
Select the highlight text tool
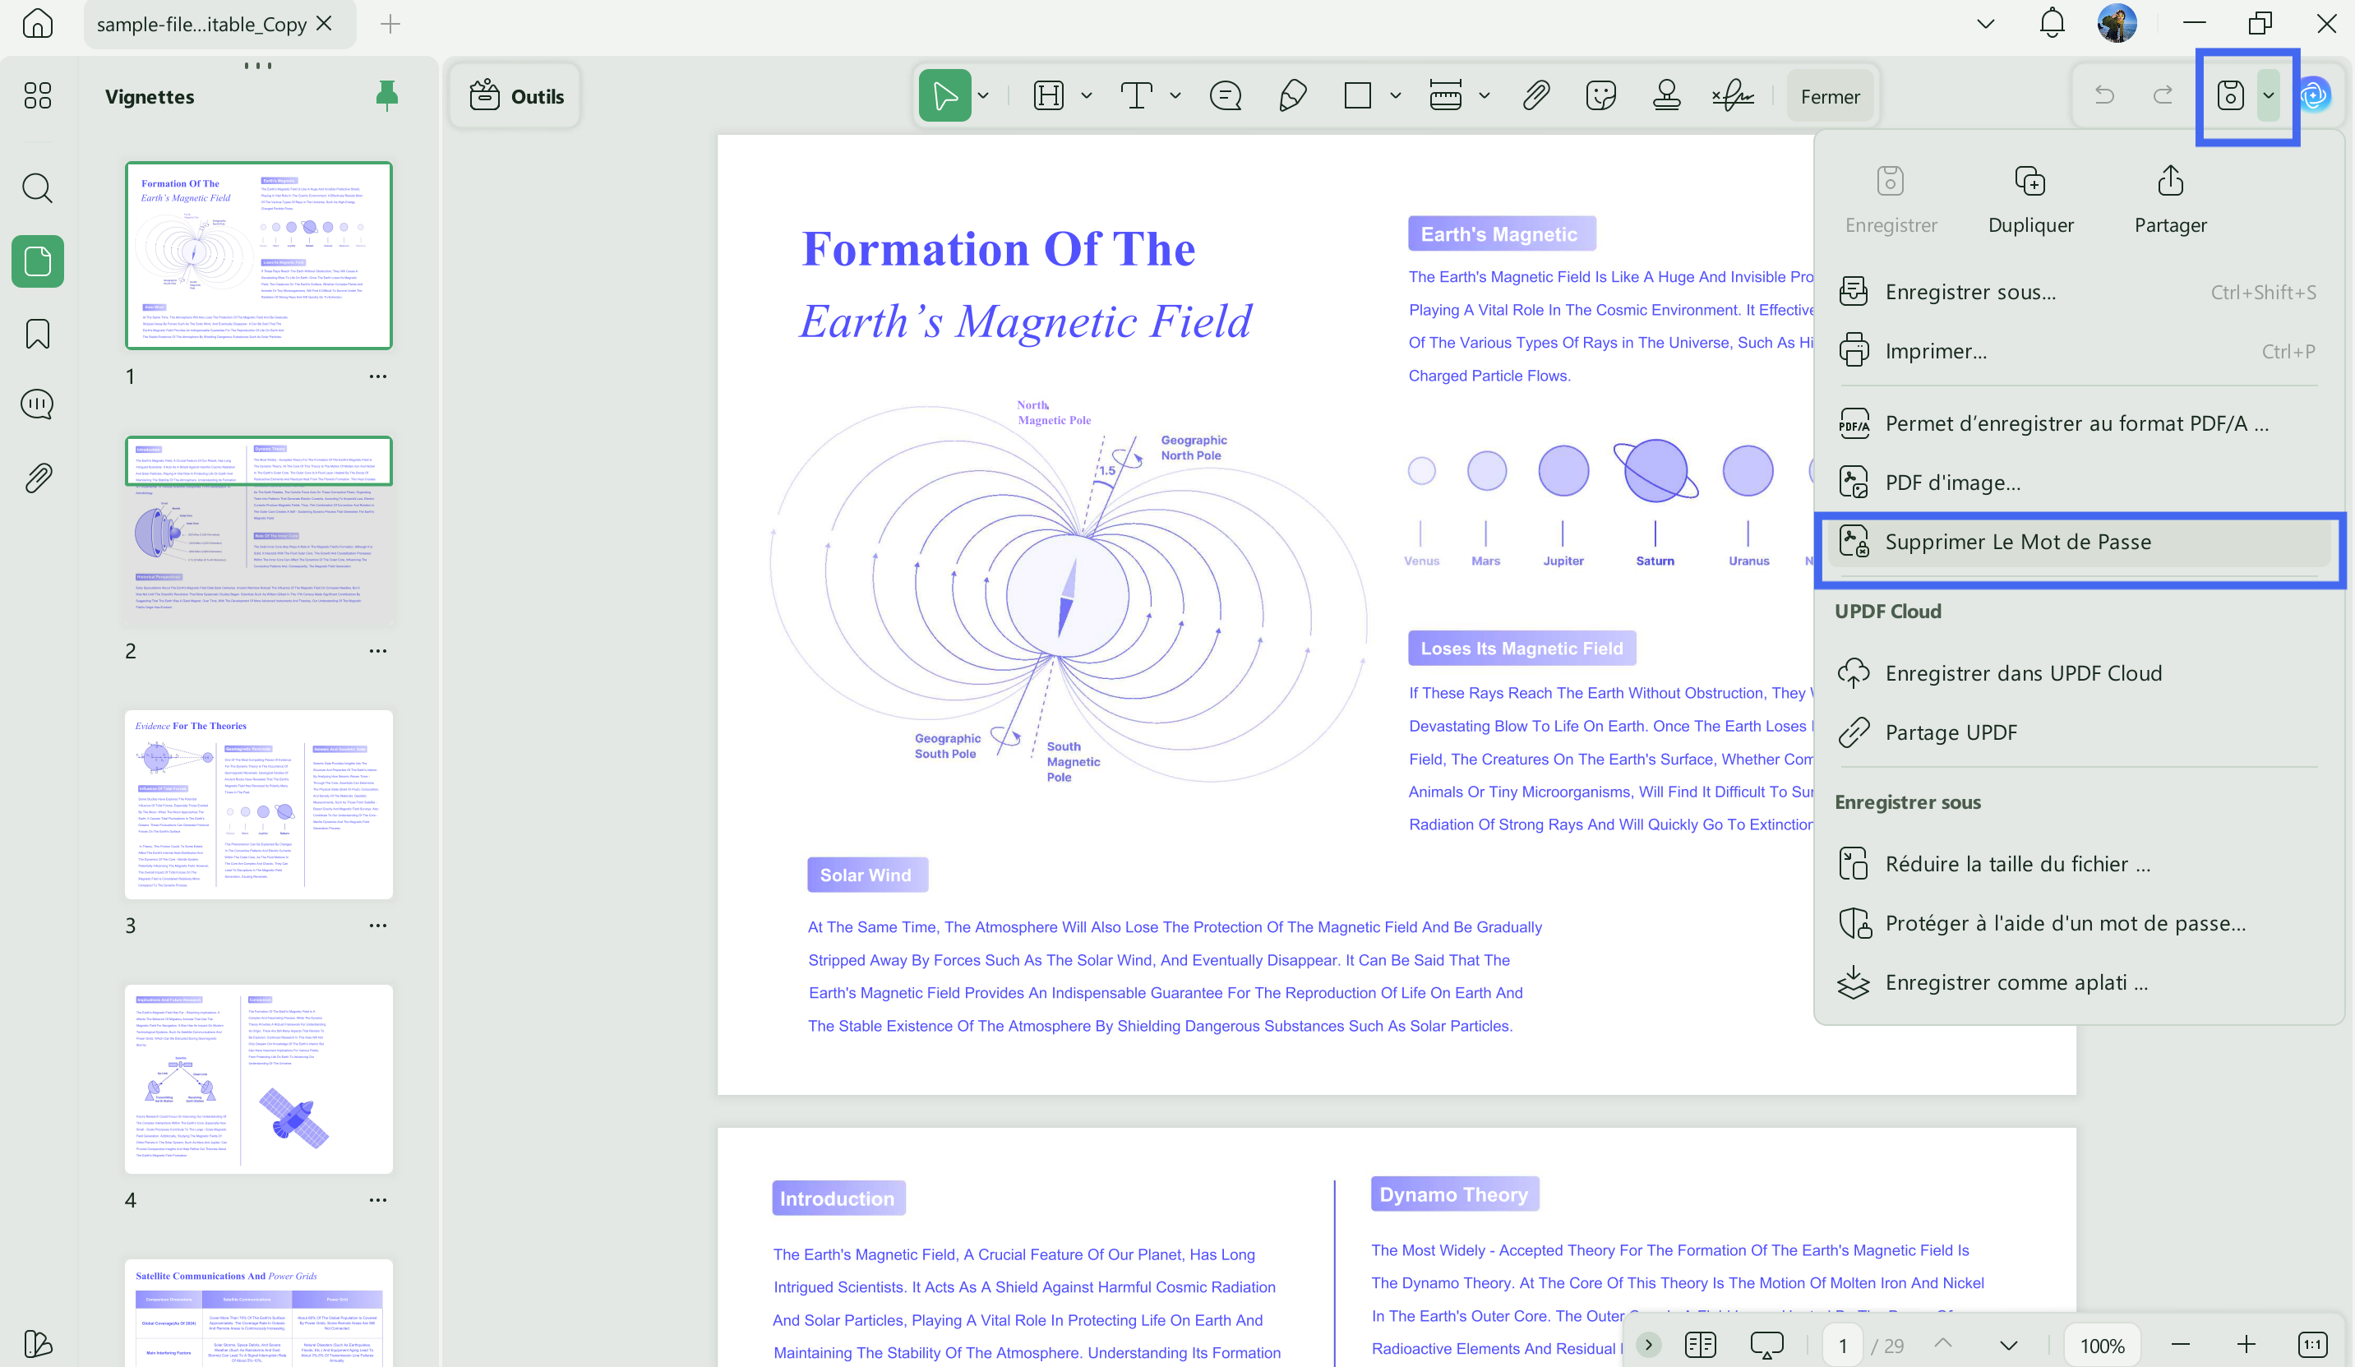pyautogui.click(x=1049, y=95)
